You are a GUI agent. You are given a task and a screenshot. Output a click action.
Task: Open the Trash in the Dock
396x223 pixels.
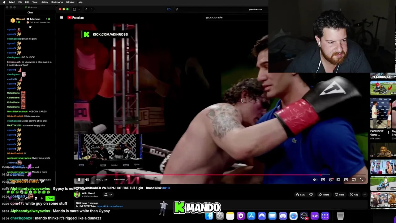tap(340, 216)
